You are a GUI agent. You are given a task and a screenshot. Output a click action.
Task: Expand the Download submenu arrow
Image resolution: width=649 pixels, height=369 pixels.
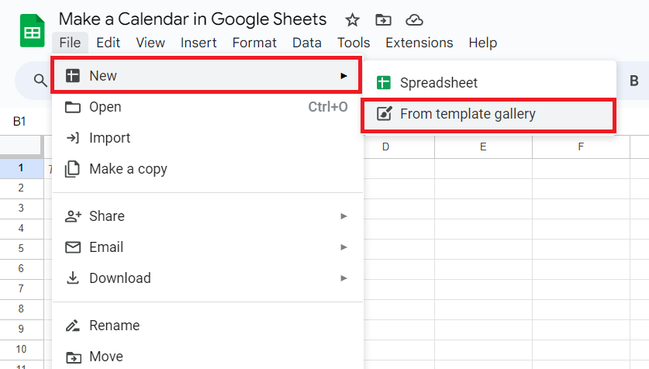(343, 278)
